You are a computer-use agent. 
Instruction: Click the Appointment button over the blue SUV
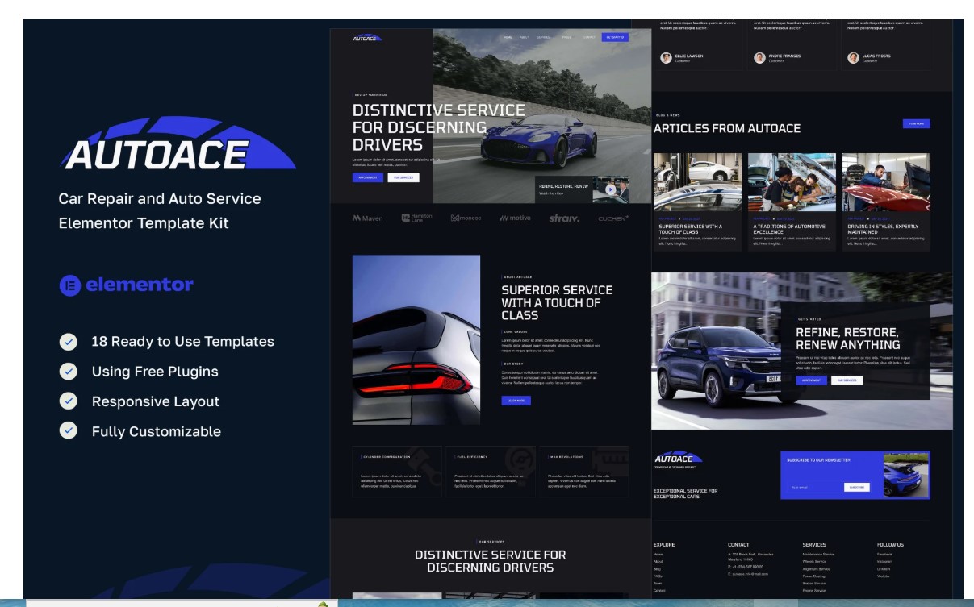pos(811,380)
